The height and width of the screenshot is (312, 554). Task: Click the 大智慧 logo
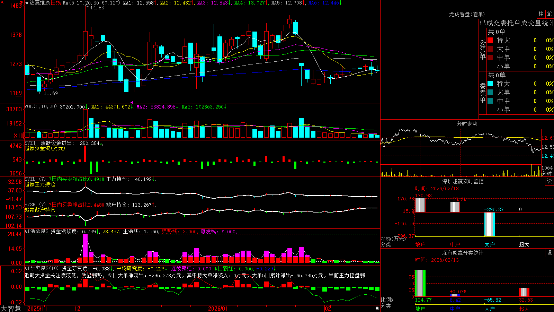pos(11,309)
